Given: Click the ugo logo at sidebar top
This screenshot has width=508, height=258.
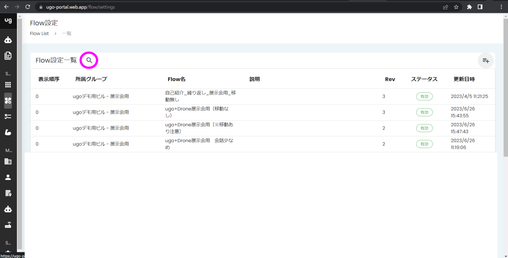Looking at the screenshot, I should pyautogui.click(x=8, y=21).
